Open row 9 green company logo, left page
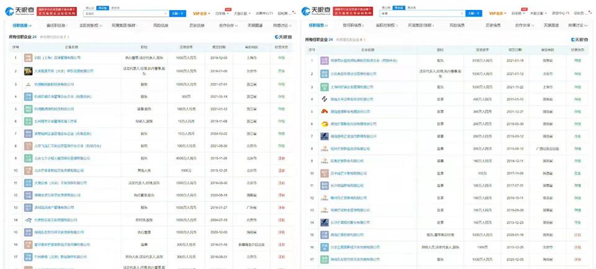 tap(28, 158)
